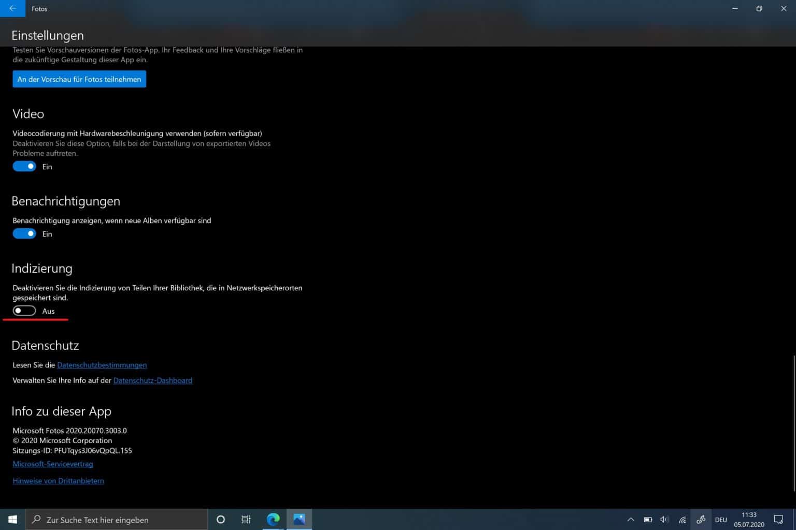Click the volume icon in the system tray
The width and height of the screenshot is (796, 530).
(664, 520)
